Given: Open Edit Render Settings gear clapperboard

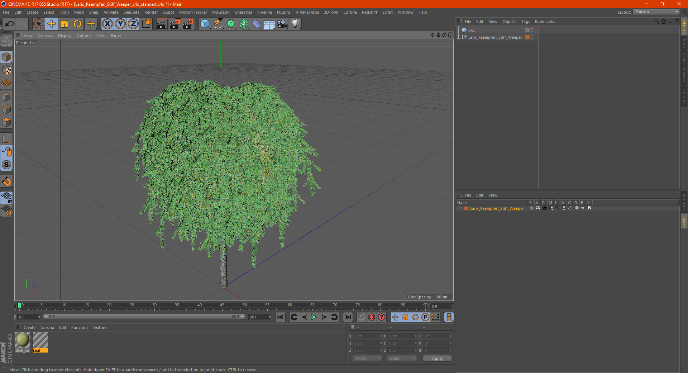Looking at the screenshot, I should click(x=188, y=24).
